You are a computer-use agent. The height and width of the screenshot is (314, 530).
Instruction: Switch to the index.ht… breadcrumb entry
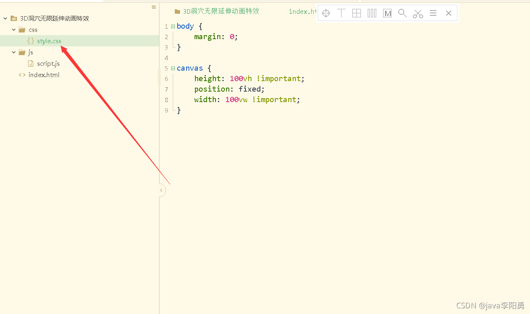(303, 11)
